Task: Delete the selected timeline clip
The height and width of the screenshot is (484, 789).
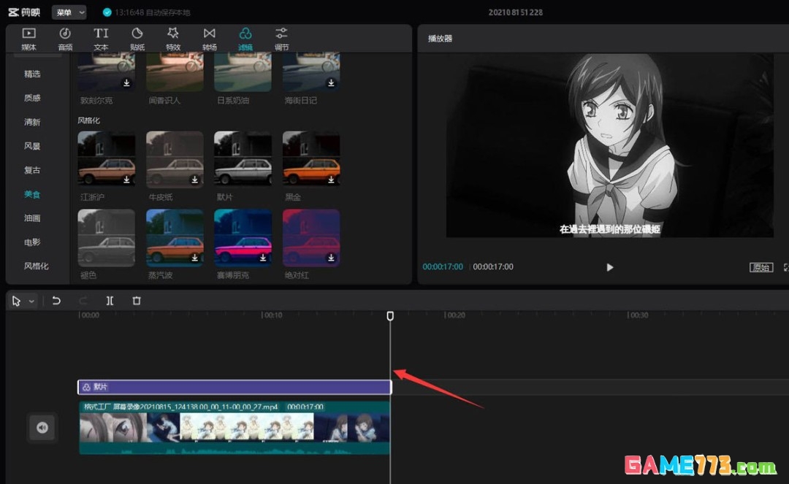Action: pos(137,301)
